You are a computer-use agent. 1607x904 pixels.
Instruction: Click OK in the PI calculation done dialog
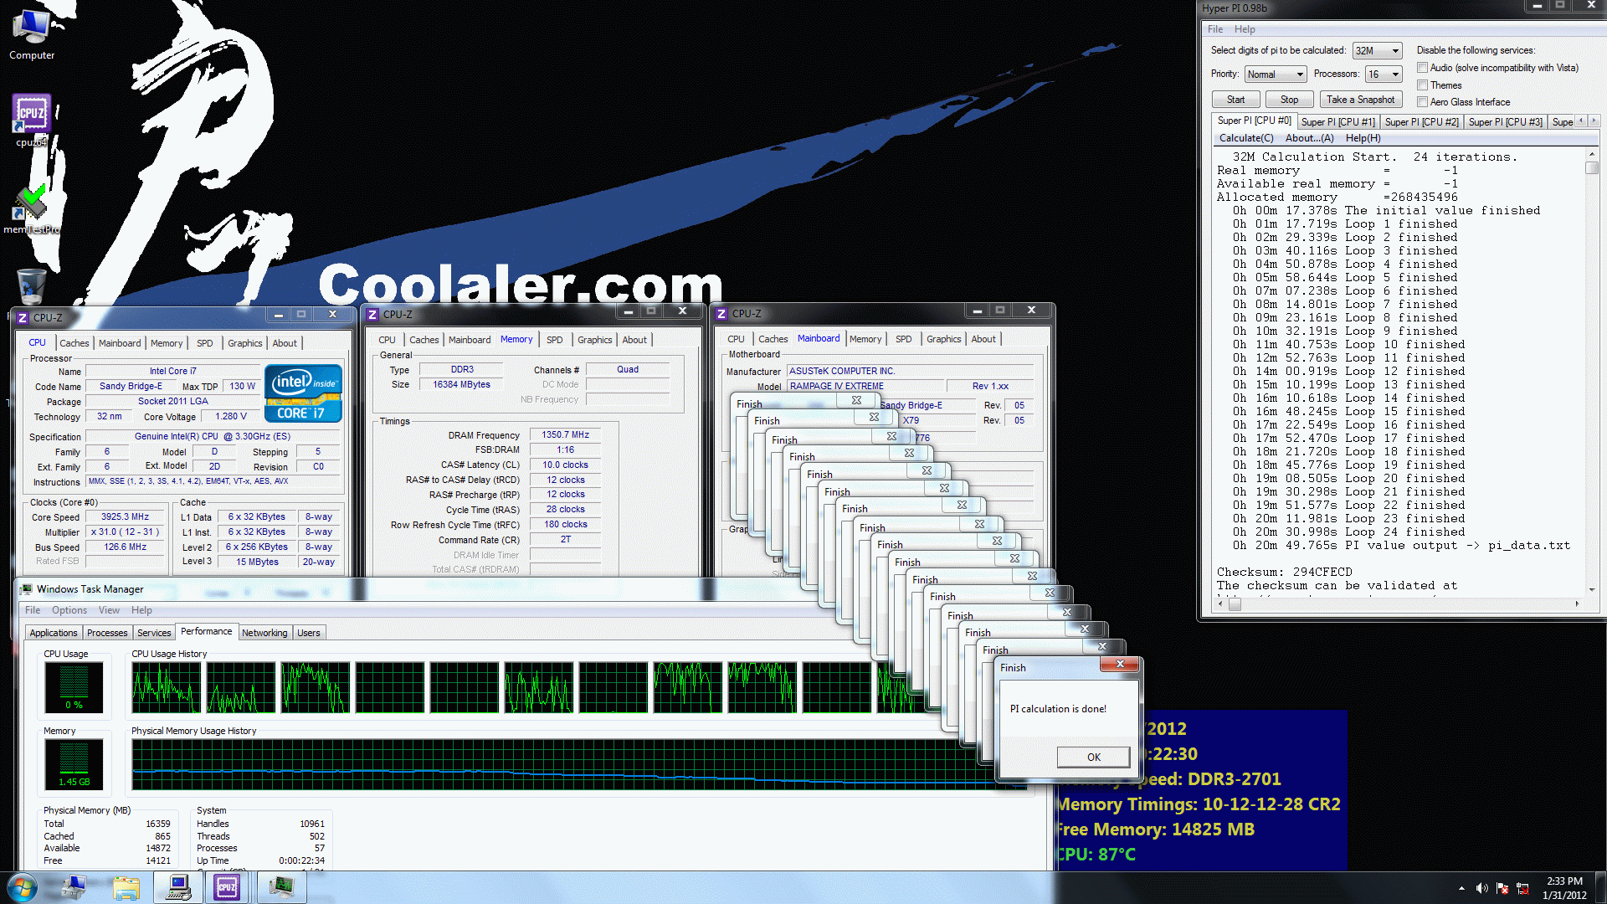pos(1093,757)
